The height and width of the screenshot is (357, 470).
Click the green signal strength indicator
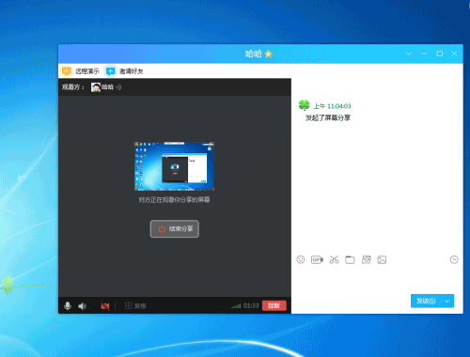236,306
